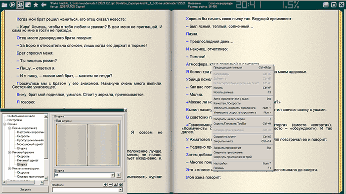The height and width of the screenshot is (194, 346).
Task: Click the line '– Помпеи!' on right page
Action: (x=196, y=57)
